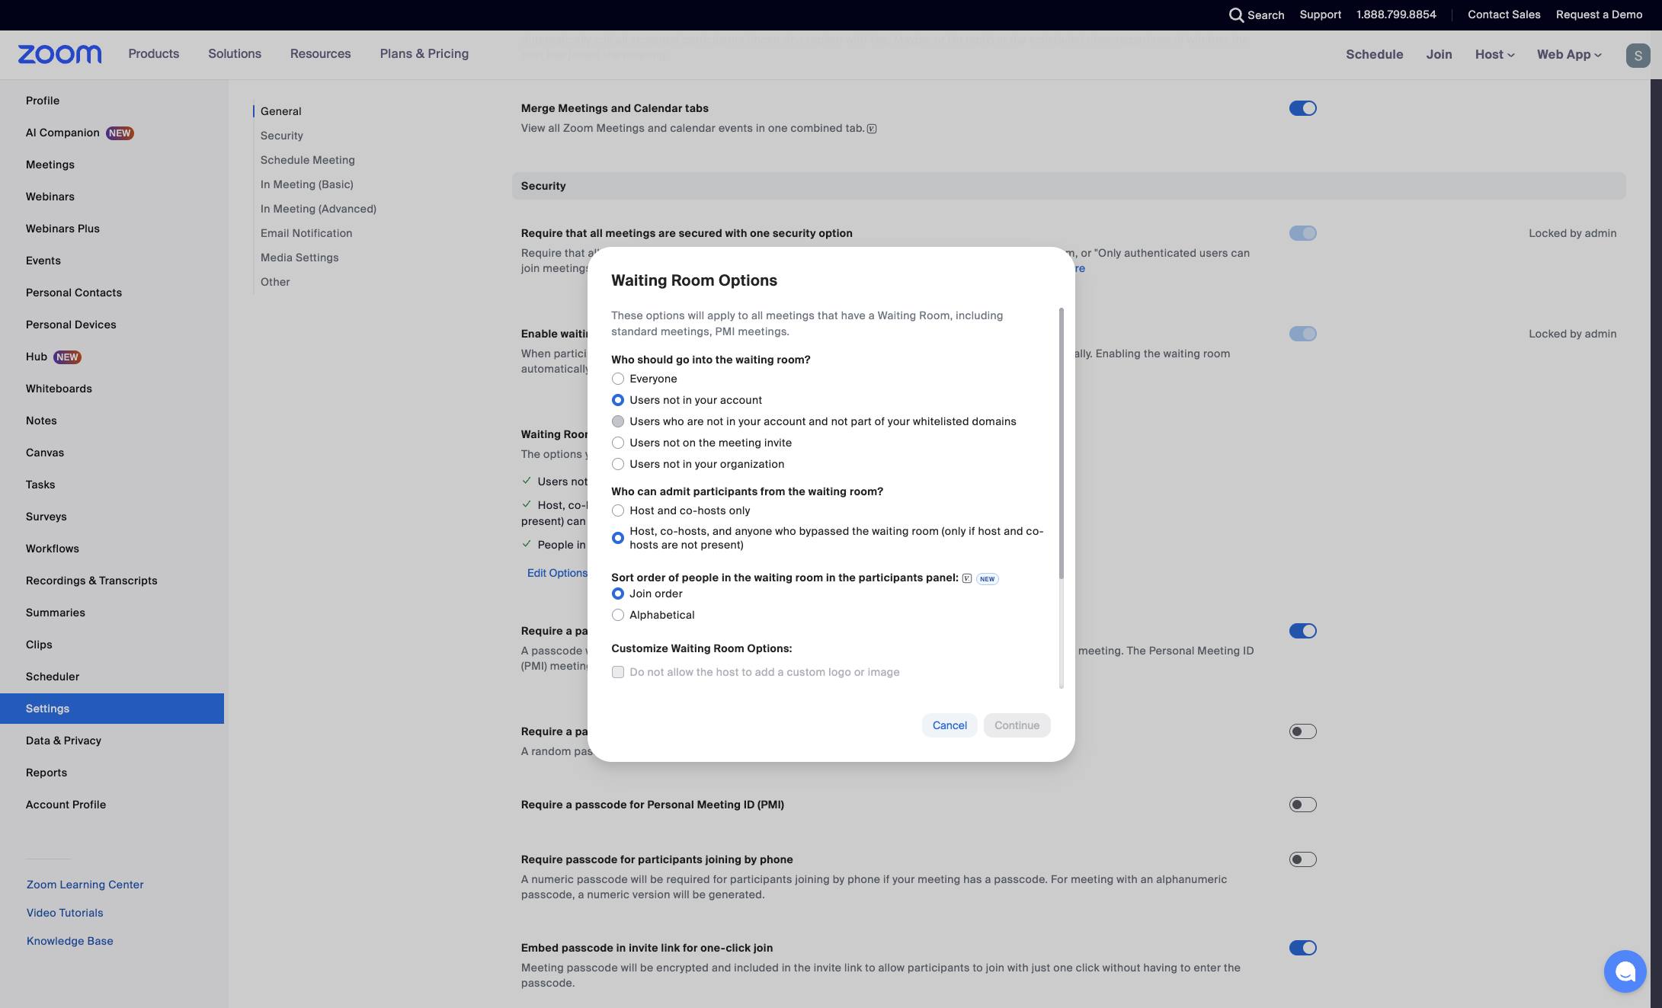Image resolution: width=1662 pixels, height=1008 pixels.
Task: Click the dialog's vertical scrollbar
Action: tap(1062, 443)
